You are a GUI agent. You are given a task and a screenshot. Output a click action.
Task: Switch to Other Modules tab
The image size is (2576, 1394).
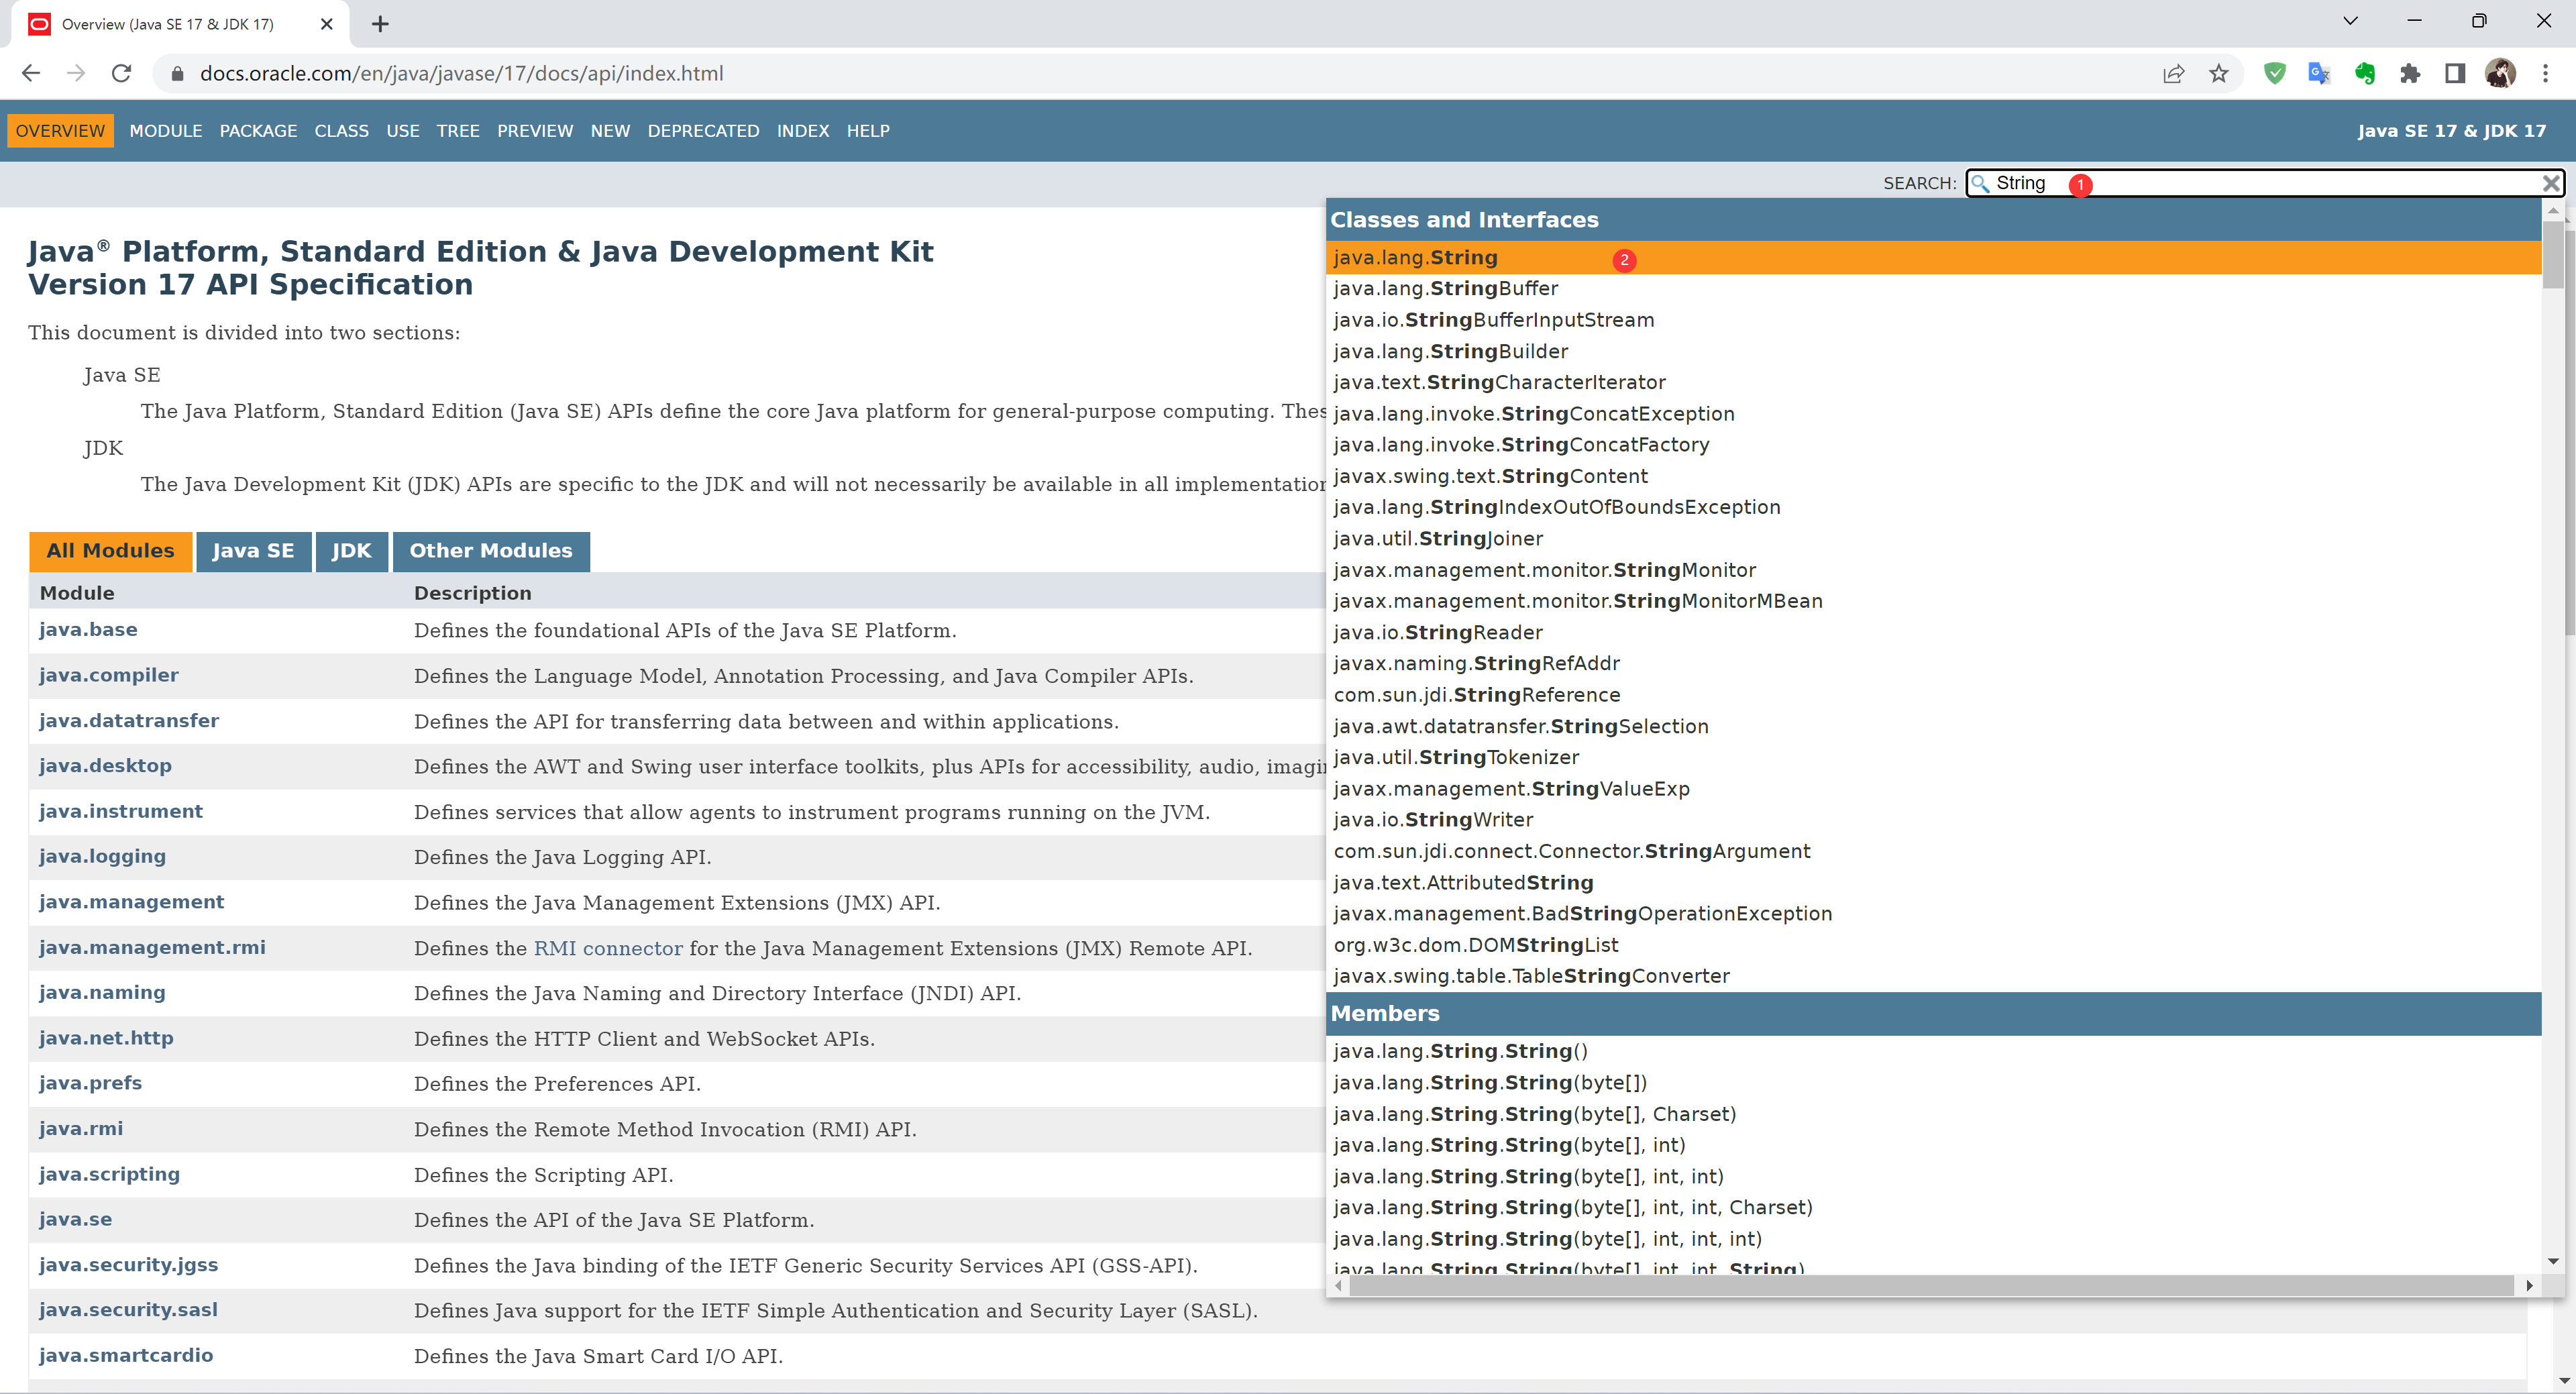pyautogui.click(x=491, y=551)
